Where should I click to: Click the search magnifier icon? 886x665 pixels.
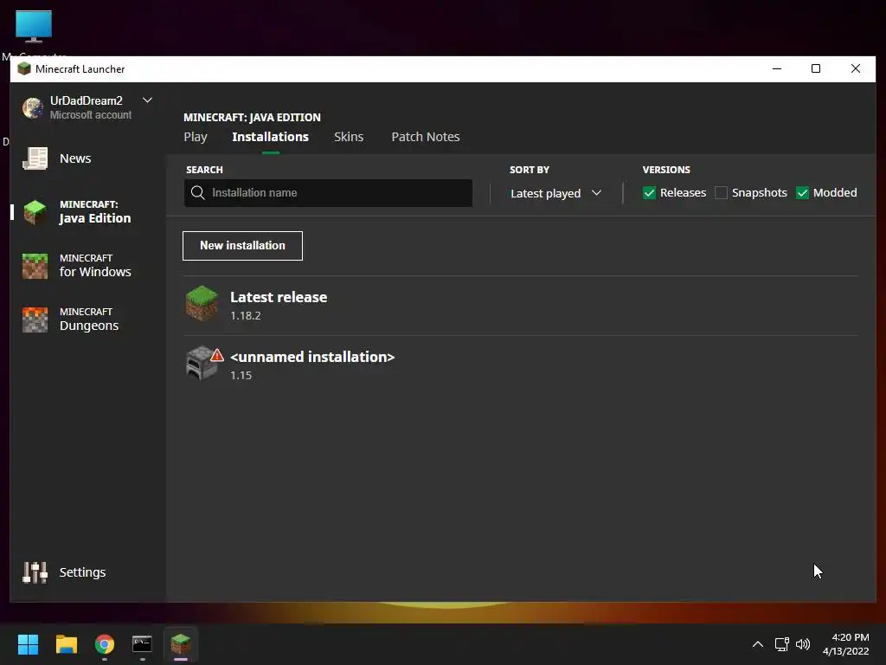pyautogui.click(x=198, y=193)
